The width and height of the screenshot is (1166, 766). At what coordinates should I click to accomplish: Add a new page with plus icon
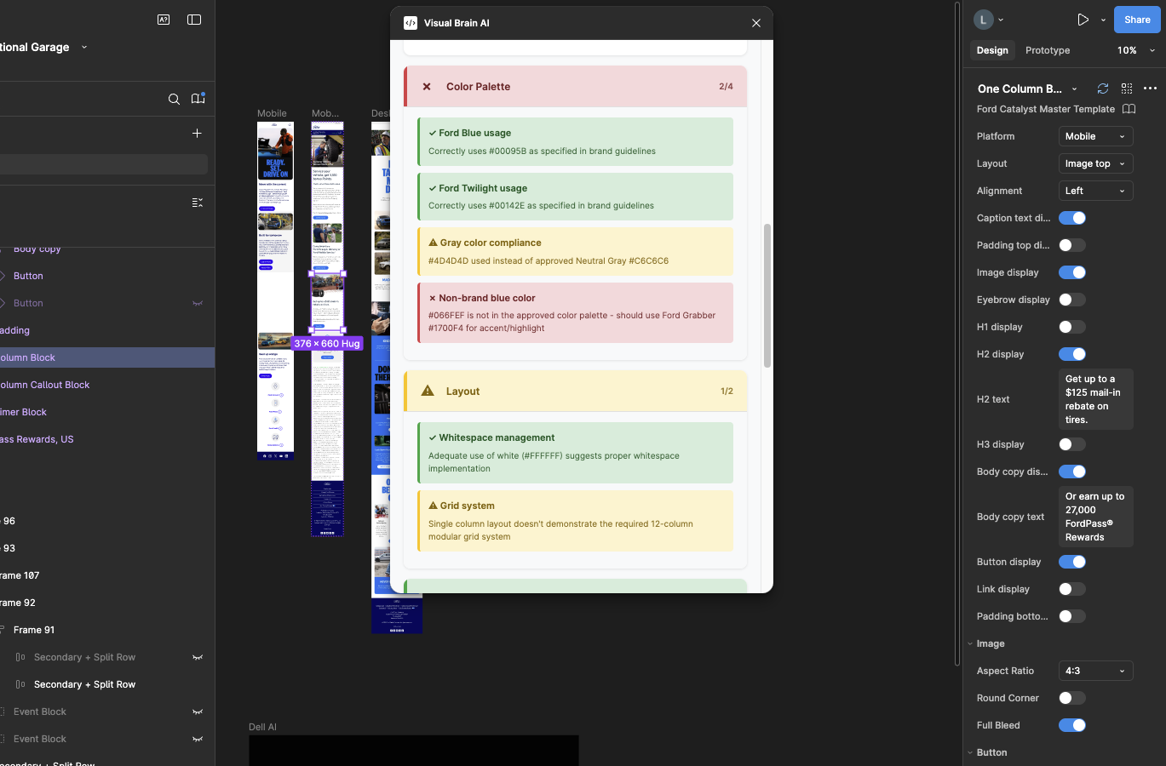click(197, 133)
